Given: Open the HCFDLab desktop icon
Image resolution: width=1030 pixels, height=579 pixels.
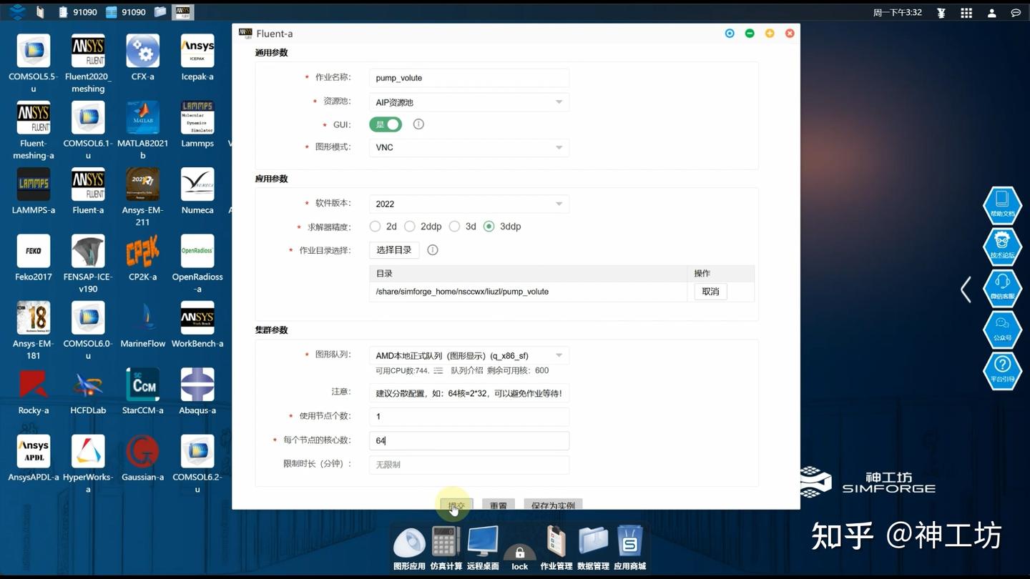Looking at the screenshot, I should pos(88,385).
